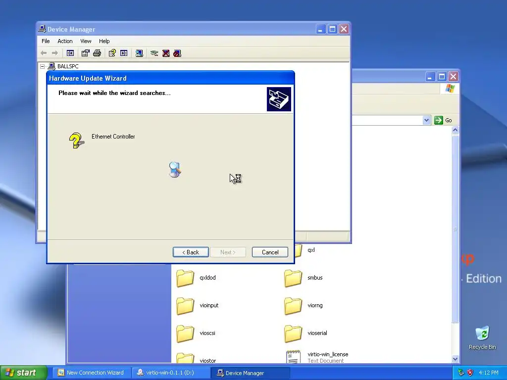The height and width of the screenshot is (380, 507).
Task: Click the magnifying glass search animation icon
Action: coord(175,170)
